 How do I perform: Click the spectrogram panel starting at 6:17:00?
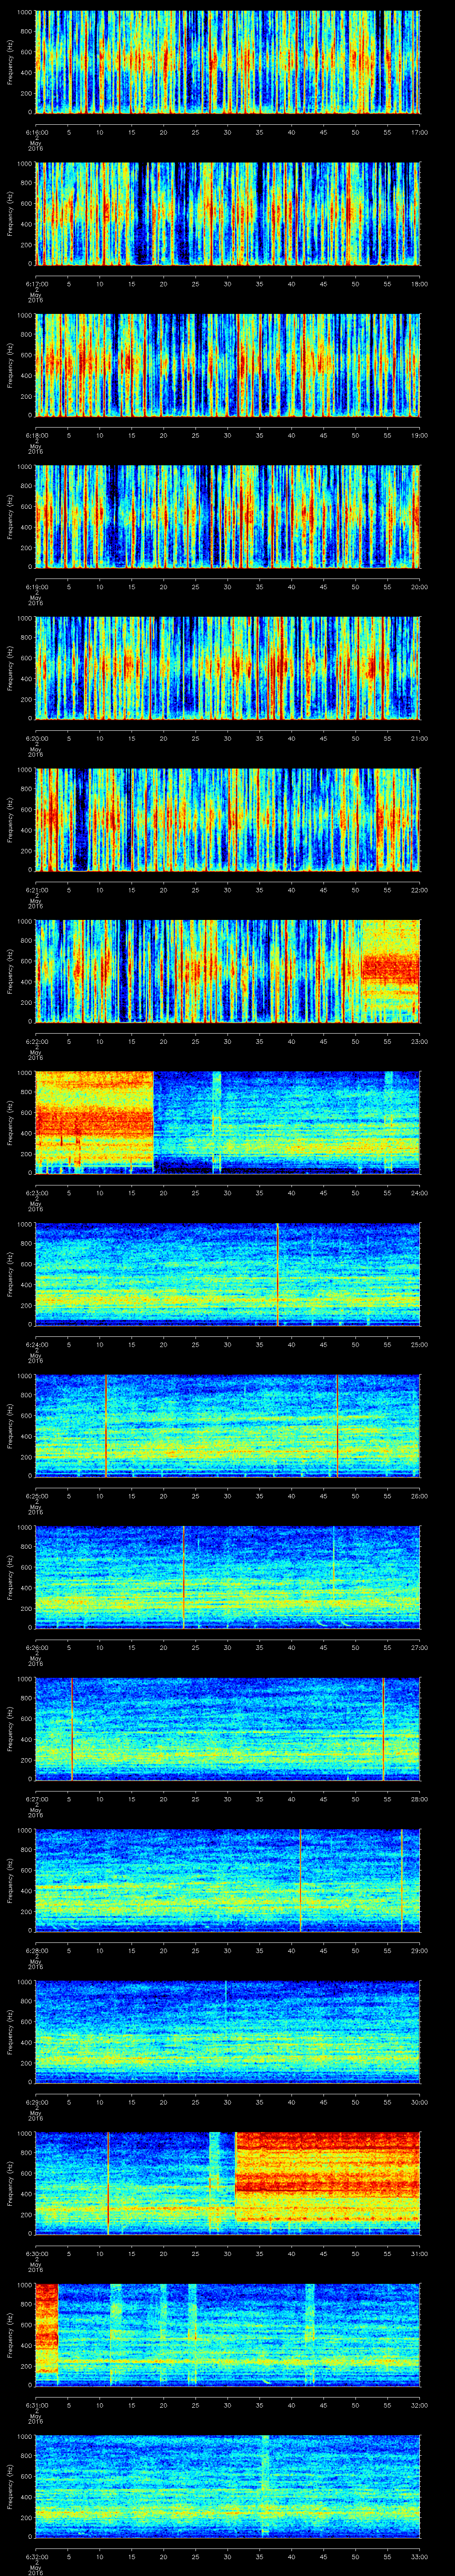[x=227, y=213]
